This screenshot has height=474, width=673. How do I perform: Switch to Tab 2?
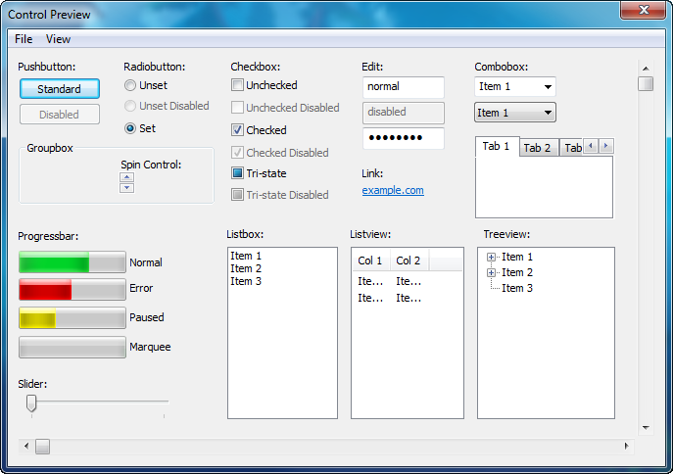(538, 148)
